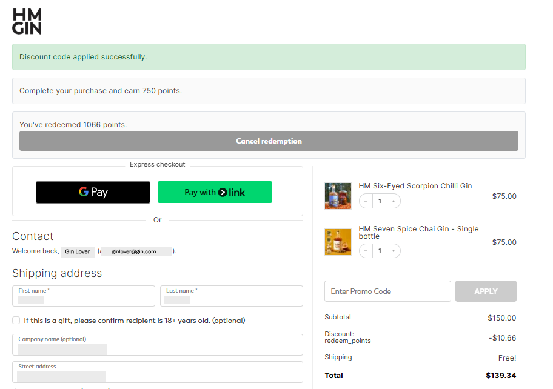The height and width of the screenshot is (389, 553).
Task: Click the Scorpion Chilli Gin quantity value
Action: tap(380, 201)
